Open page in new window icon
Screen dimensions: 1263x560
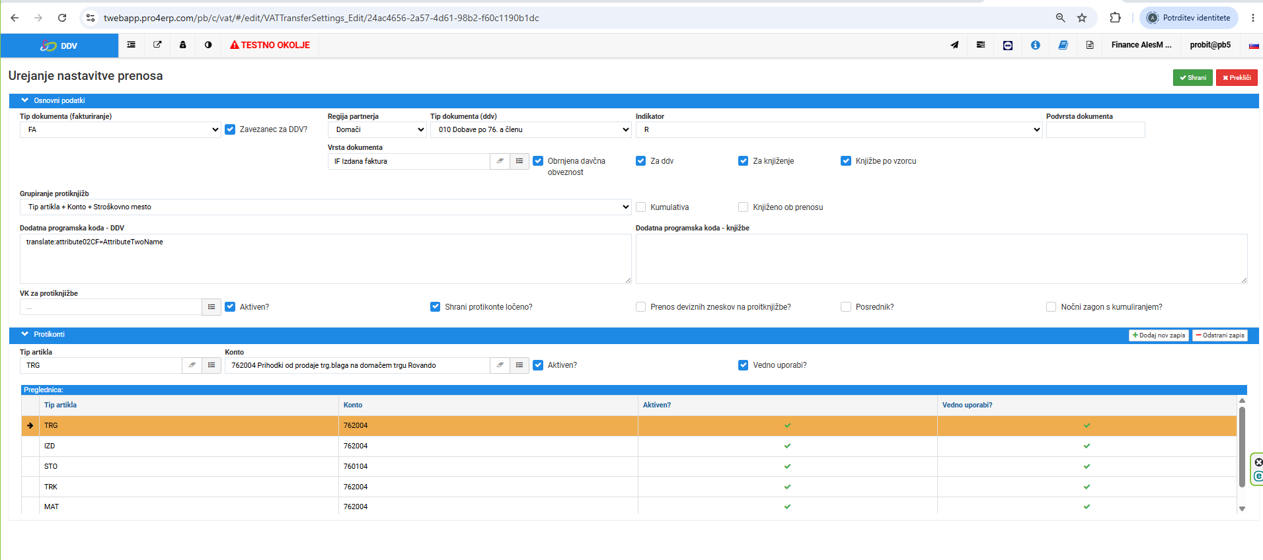coord(157,45)
